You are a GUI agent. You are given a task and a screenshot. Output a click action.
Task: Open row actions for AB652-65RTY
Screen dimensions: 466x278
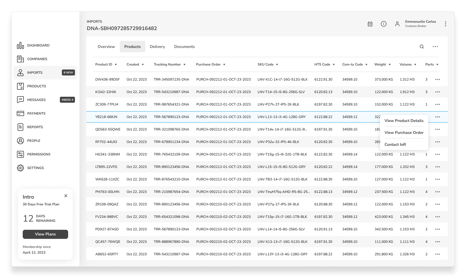click(438, 254)
